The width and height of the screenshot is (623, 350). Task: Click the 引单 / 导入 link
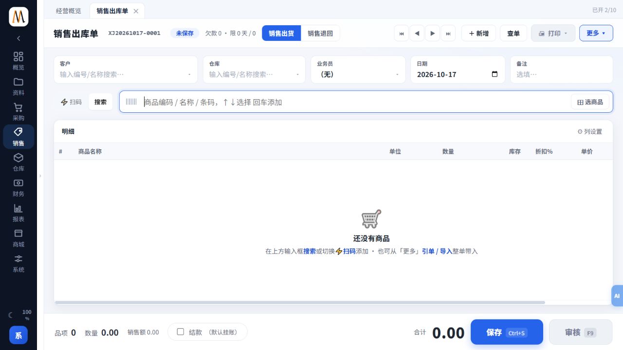tap(437, 251)
